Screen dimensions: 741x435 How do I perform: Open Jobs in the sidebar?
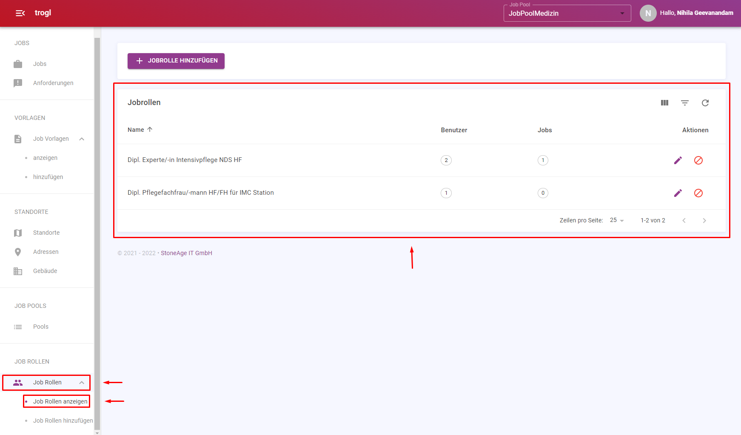point(40,64)
